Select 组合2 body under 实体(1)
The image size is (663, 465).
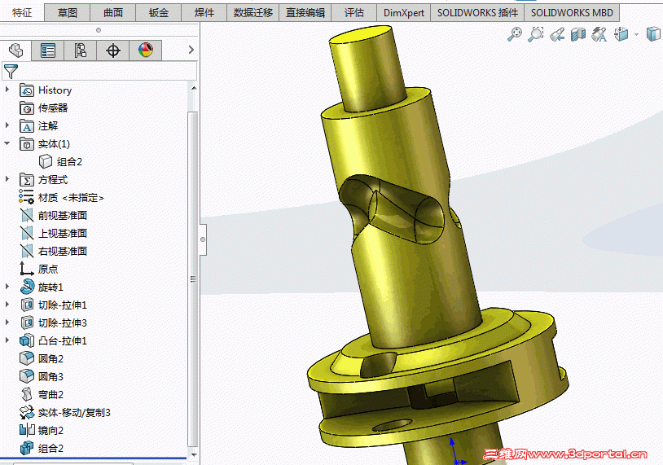[60, 162]
